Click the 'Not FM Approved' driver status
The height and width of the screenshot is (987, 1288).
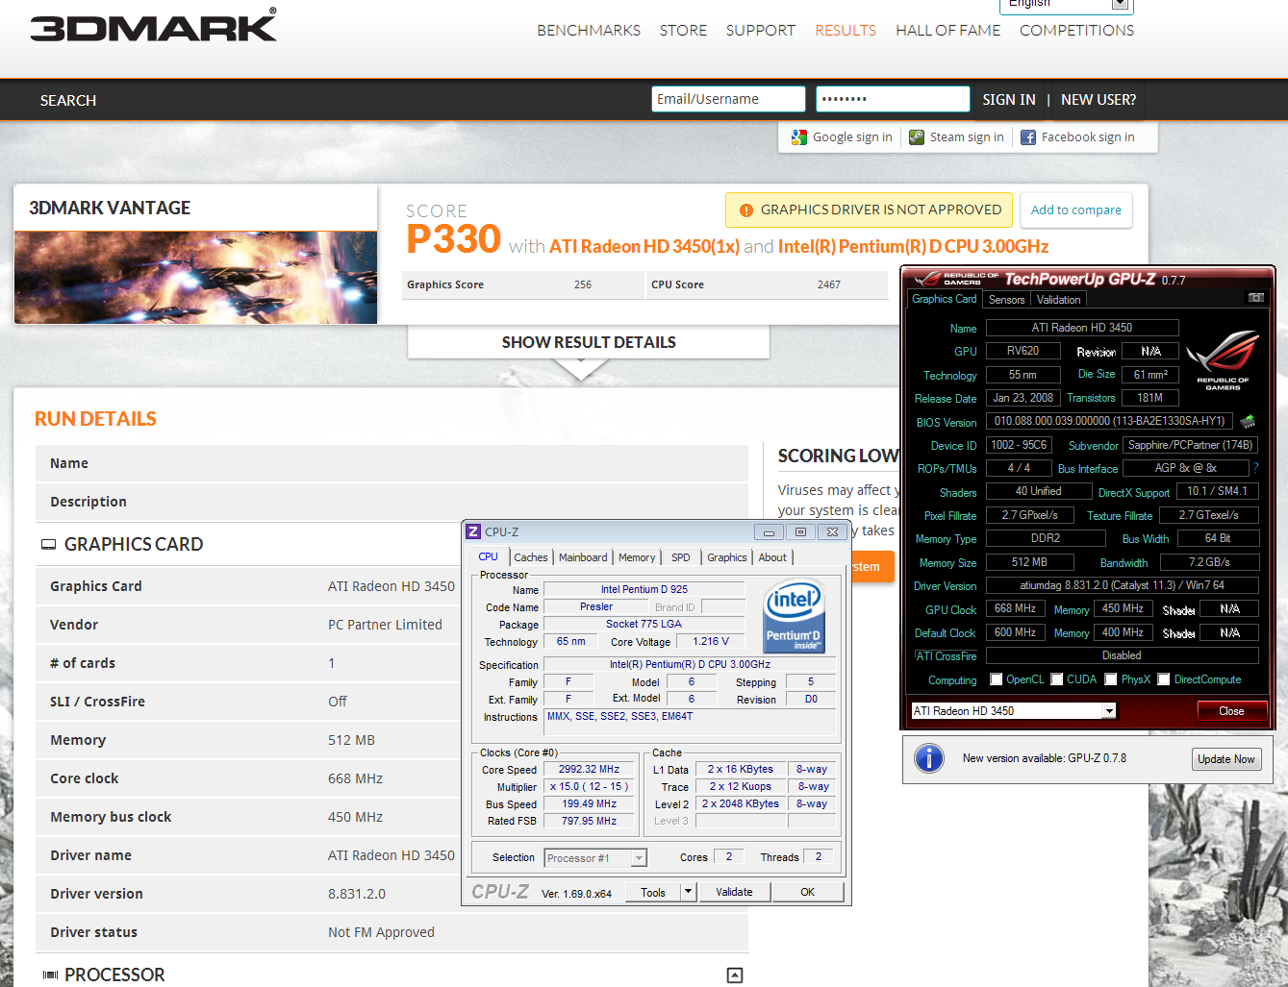click(381, 932)
